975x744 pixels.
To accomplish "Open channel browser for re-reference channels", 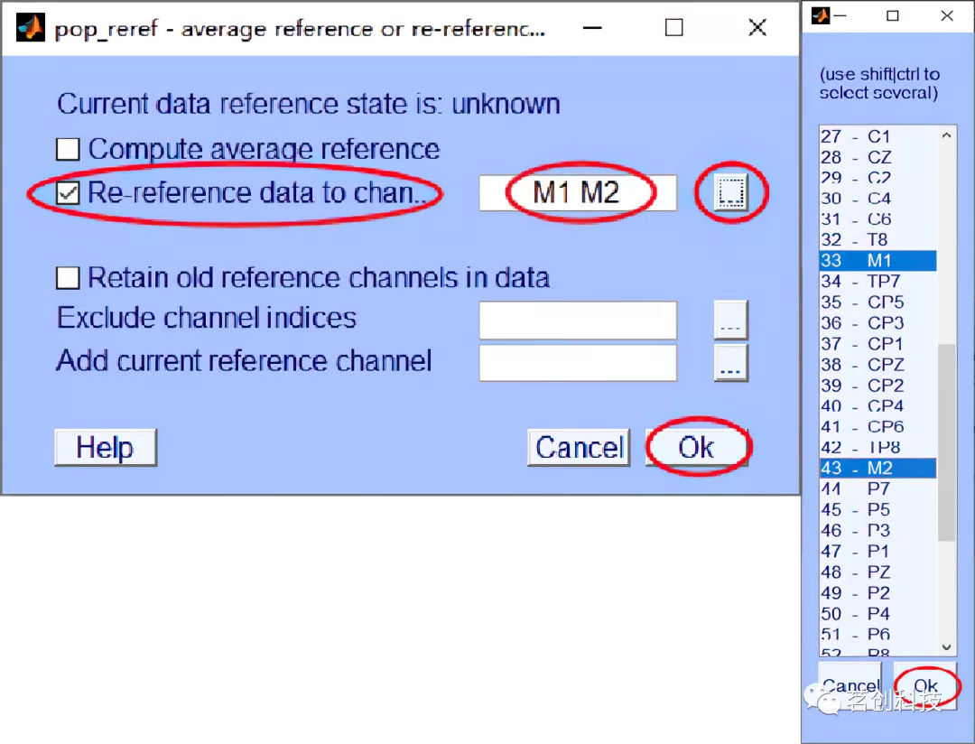I will [x=730, y=192].
